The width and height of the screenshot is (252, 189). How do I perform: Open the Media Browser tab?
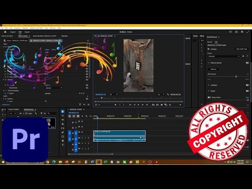[x=29, y=109]
